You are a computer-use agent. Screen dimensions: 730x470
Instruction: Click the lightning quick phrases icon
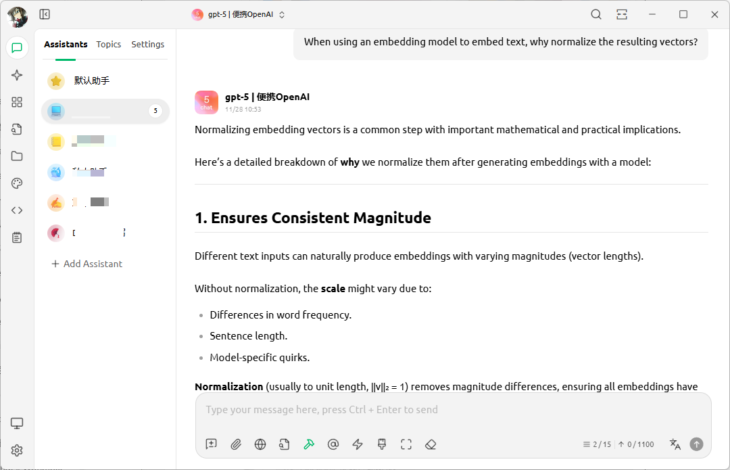[358, 444]
